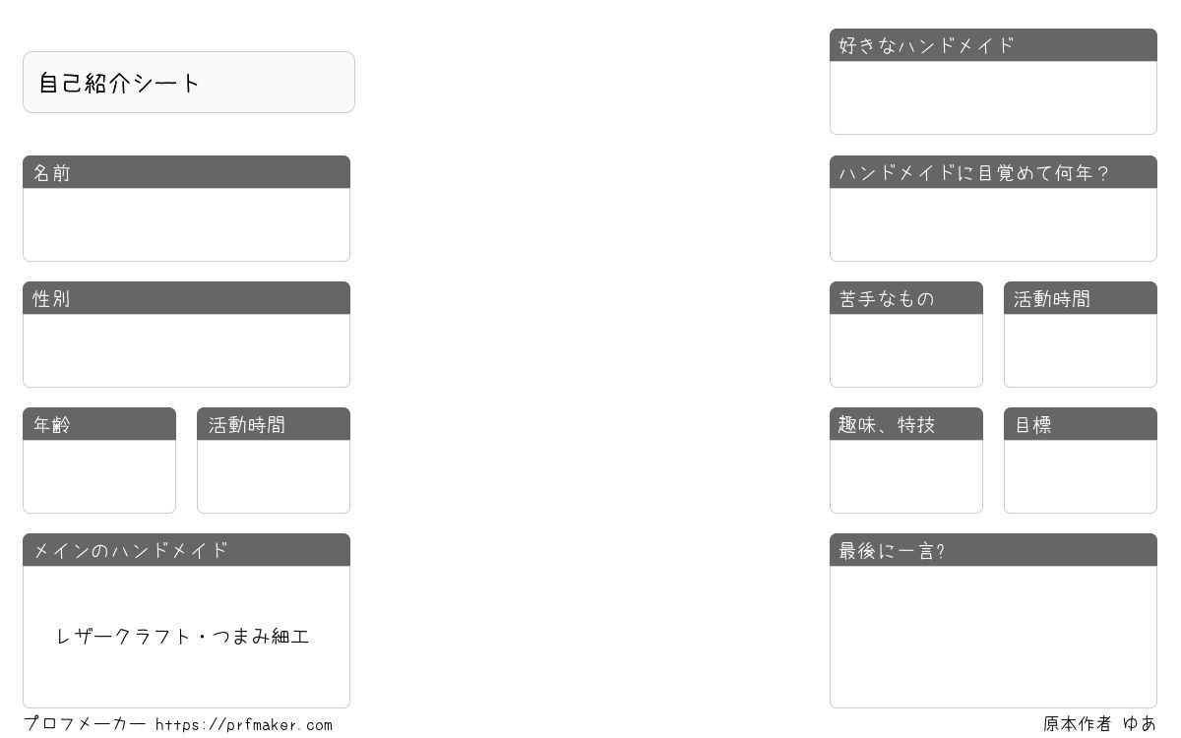The image size is (1181, 738).
Task: Select the メインのハンドメイド header
Action: [x=186, y=550]
